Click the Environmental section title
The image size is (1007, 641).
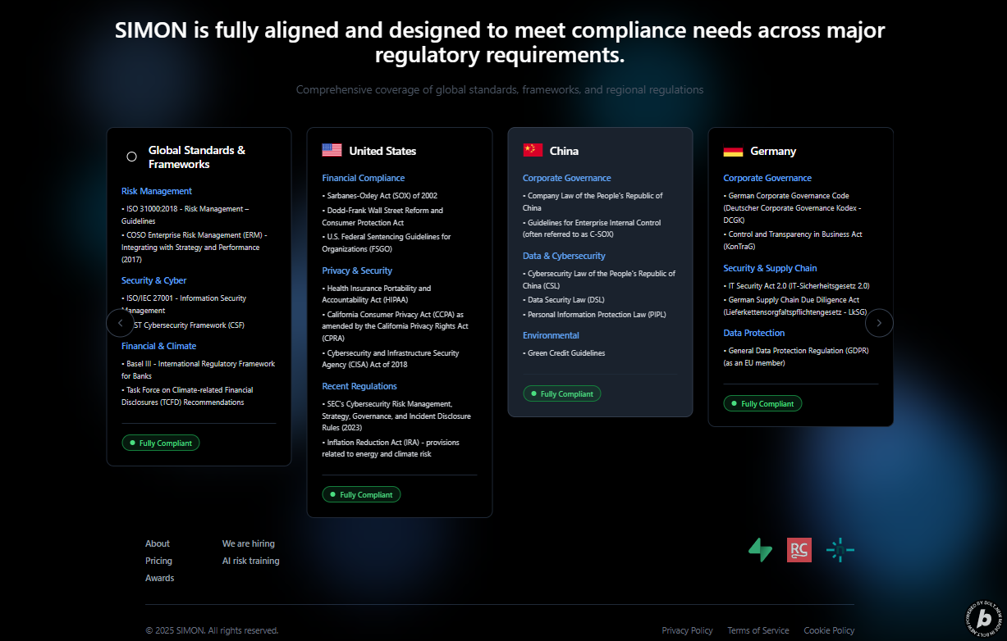pyautogui.click(x=551, y=335)
